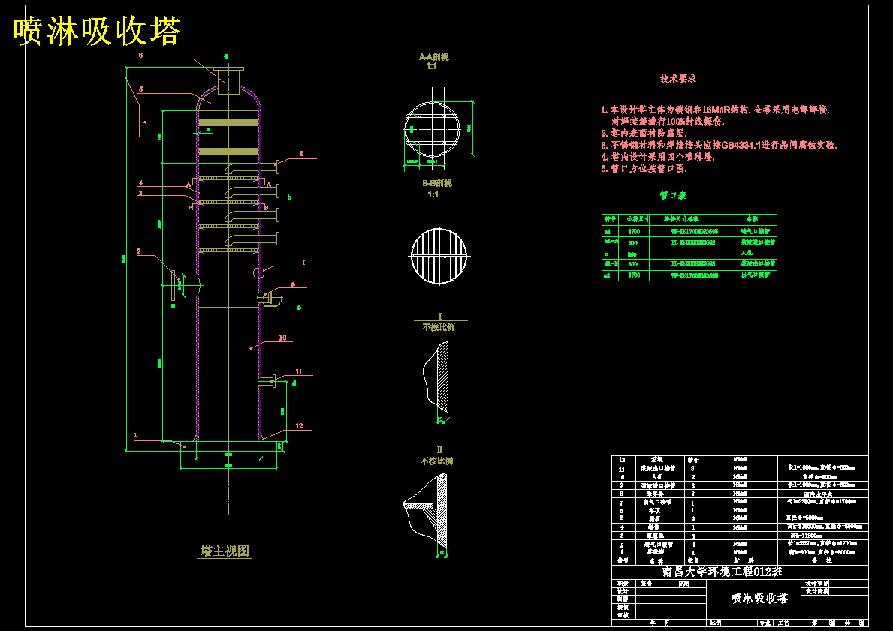This screenshot has height=631, width=893.
Task: Click 1700 in nozzle table row a1
Action: pyautogui.click(x=634, y=232)
